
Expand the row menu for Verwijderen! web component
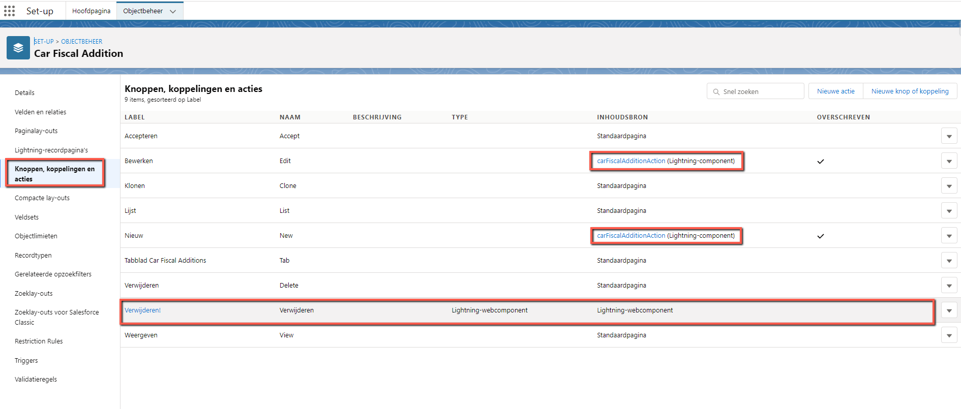pos(949,310)
